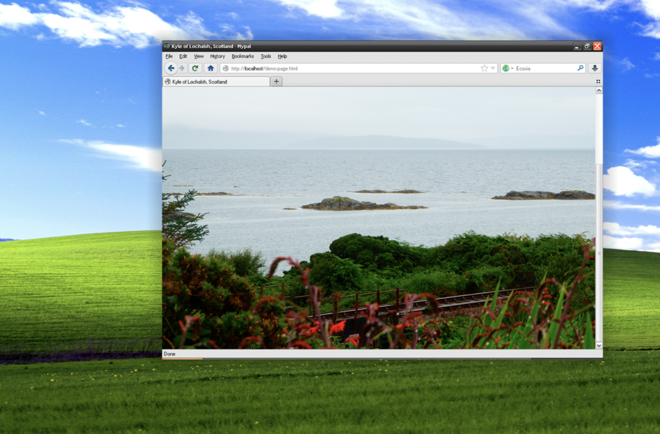Click the Done status bar text

(x=171, y=353)
